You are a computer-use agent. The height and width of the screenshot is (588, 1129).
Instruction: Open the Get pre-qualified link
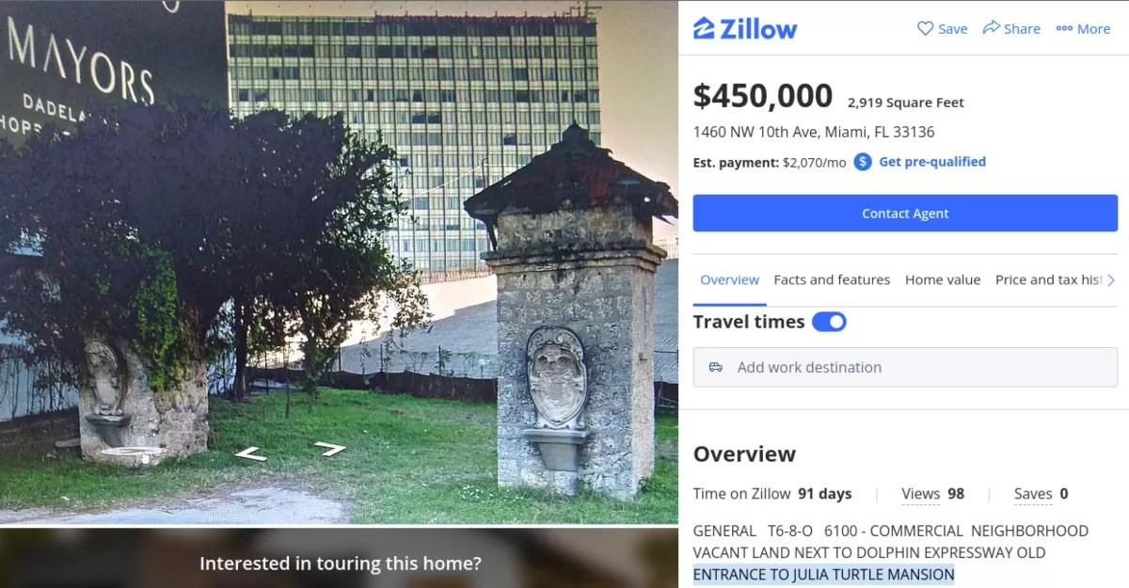(x=932, y=162)
